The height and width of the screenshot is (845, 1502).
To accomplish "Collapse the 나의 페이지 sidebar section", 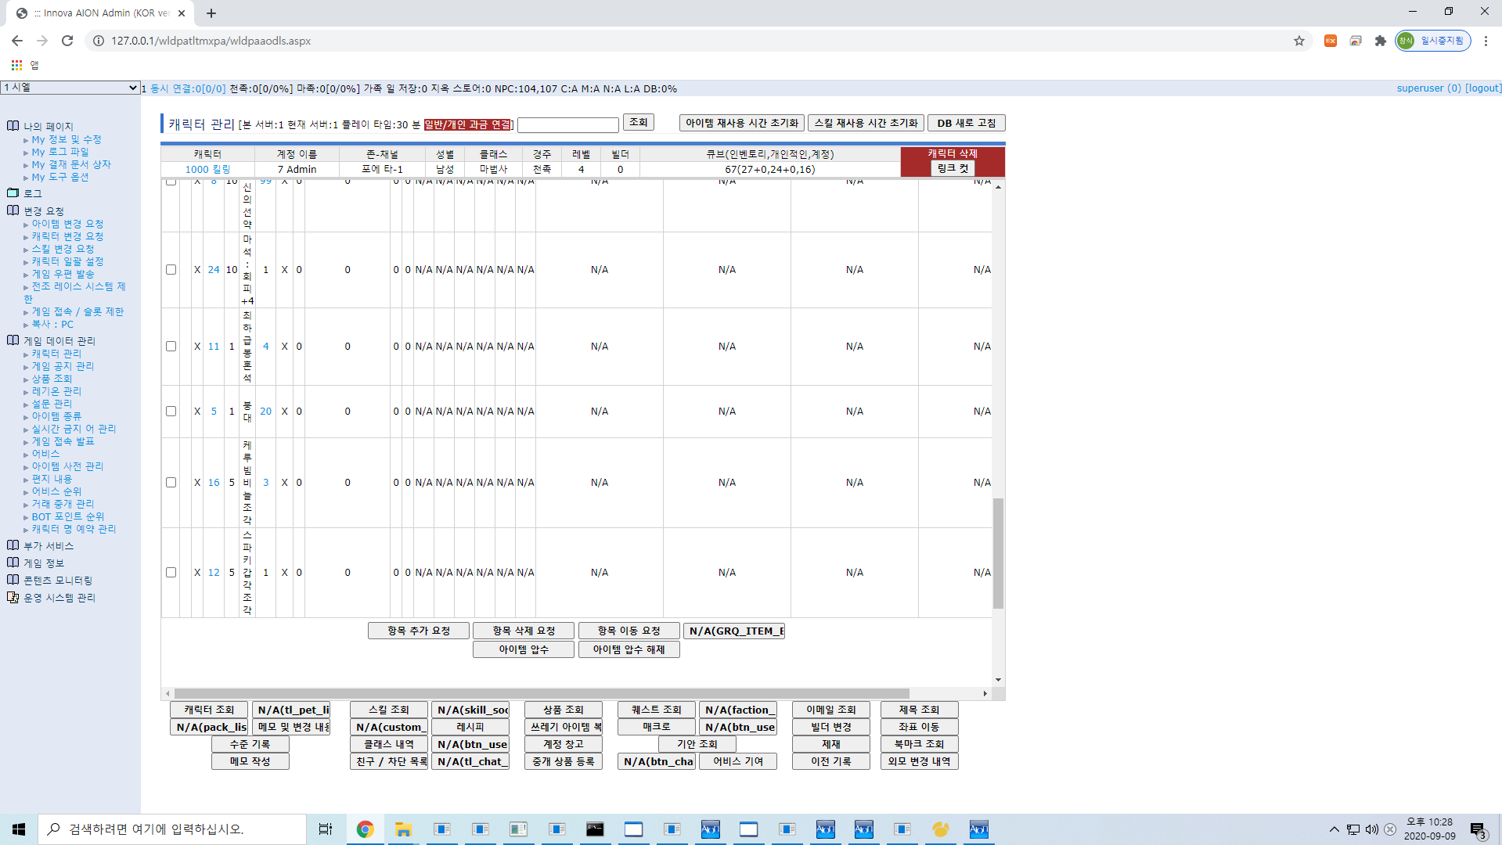I will pyautogui.click(x=49, y=127).
